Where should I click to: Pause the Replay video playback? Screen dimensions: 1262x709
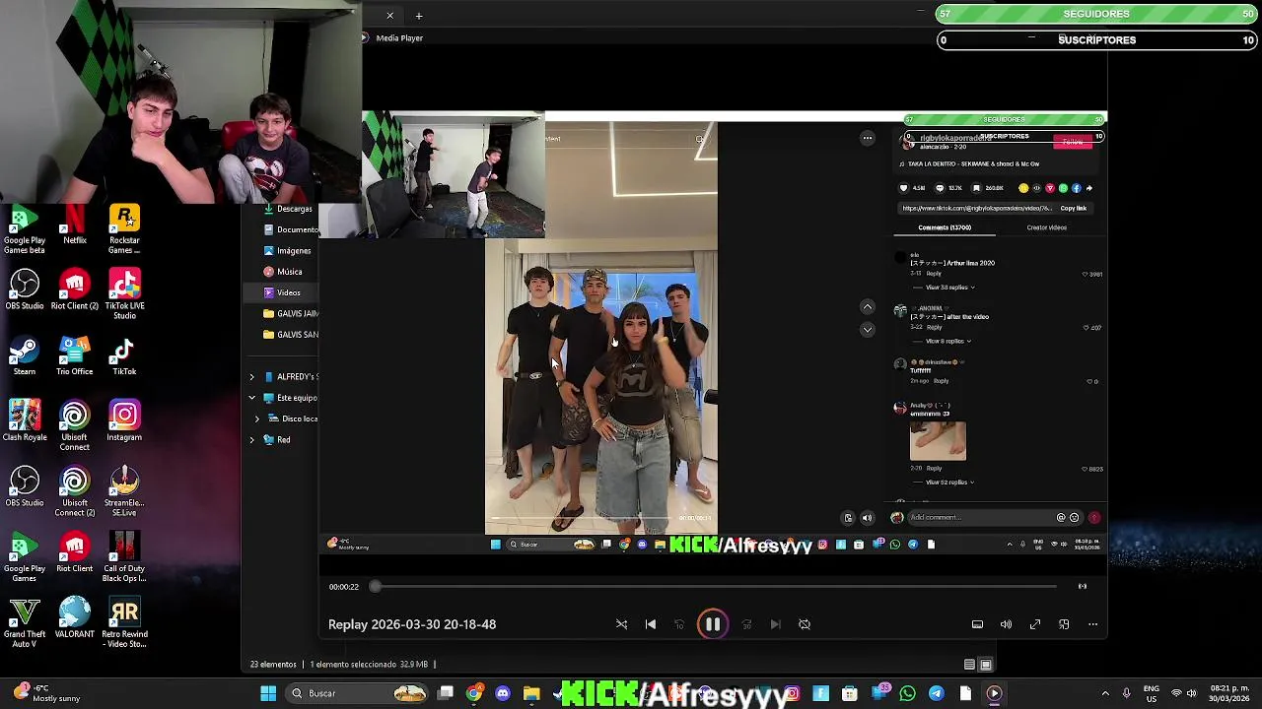tap(713, 624)
